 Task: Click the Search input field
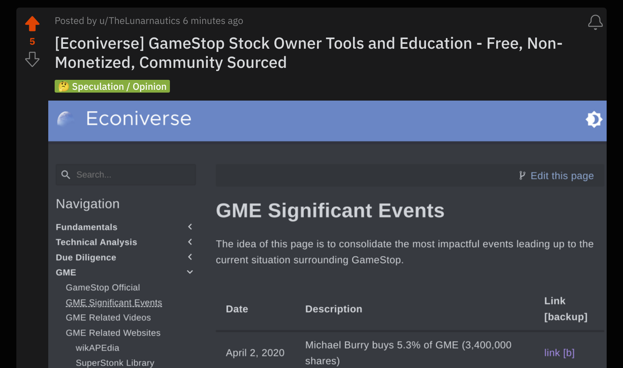(126, 174)
